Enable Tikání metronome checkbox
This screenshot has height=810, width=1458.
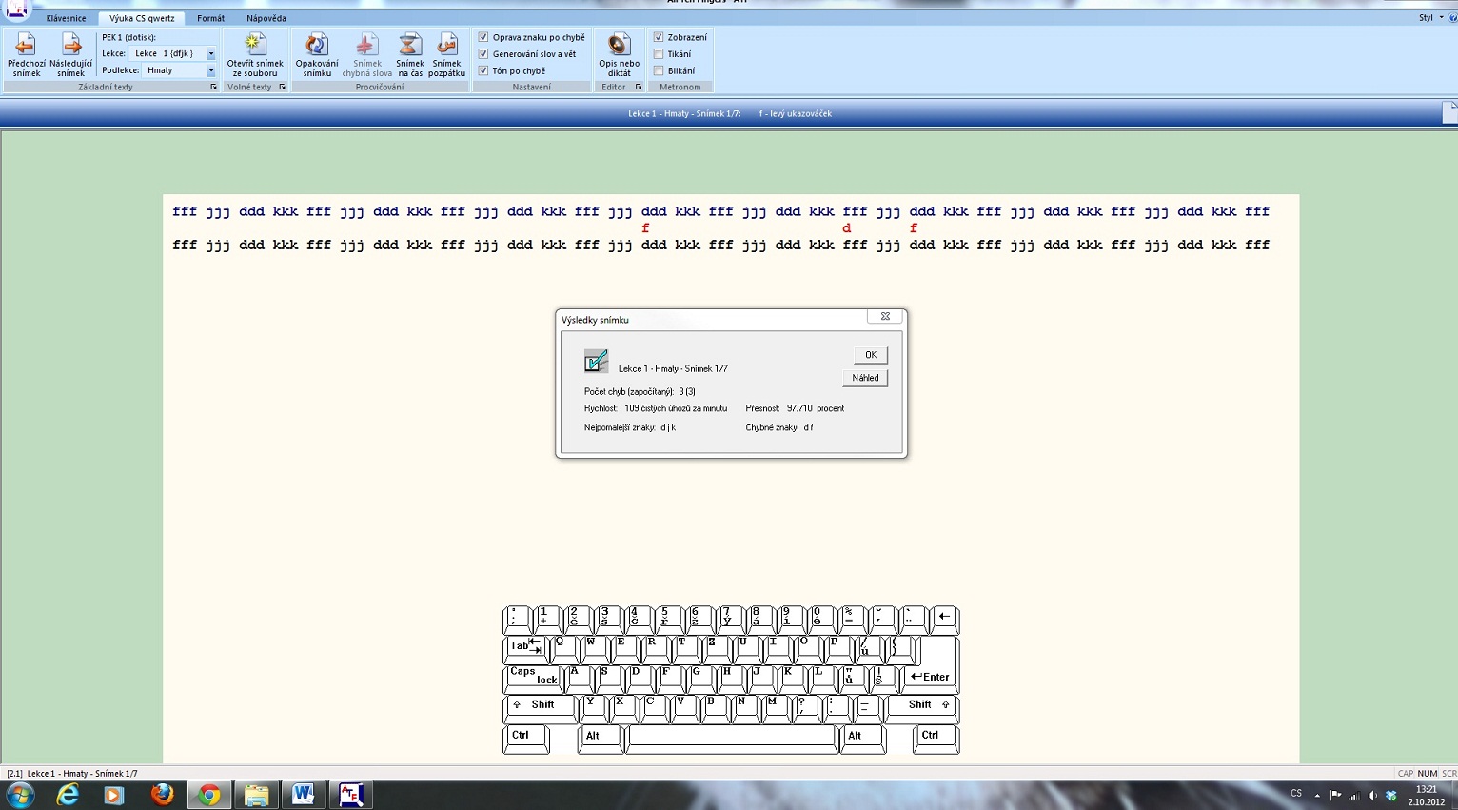tap(659, 54)
